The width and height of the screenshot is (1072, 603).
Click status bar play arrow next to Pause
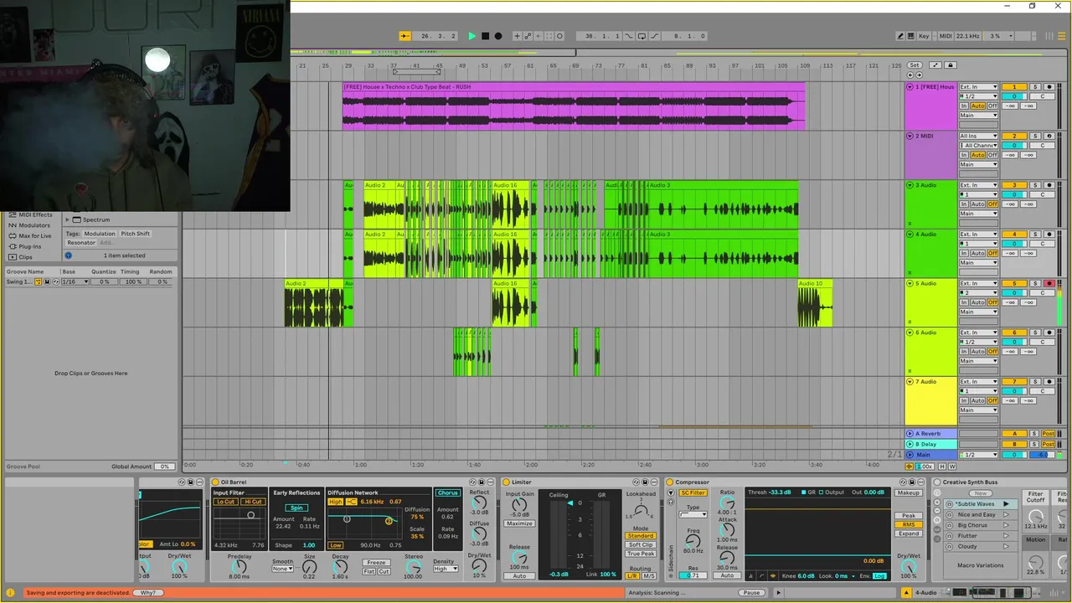coord(778,593)
